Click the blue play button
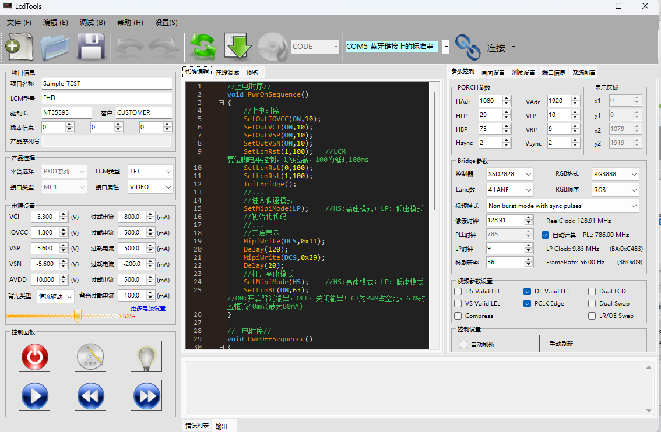 coord(34,395)
